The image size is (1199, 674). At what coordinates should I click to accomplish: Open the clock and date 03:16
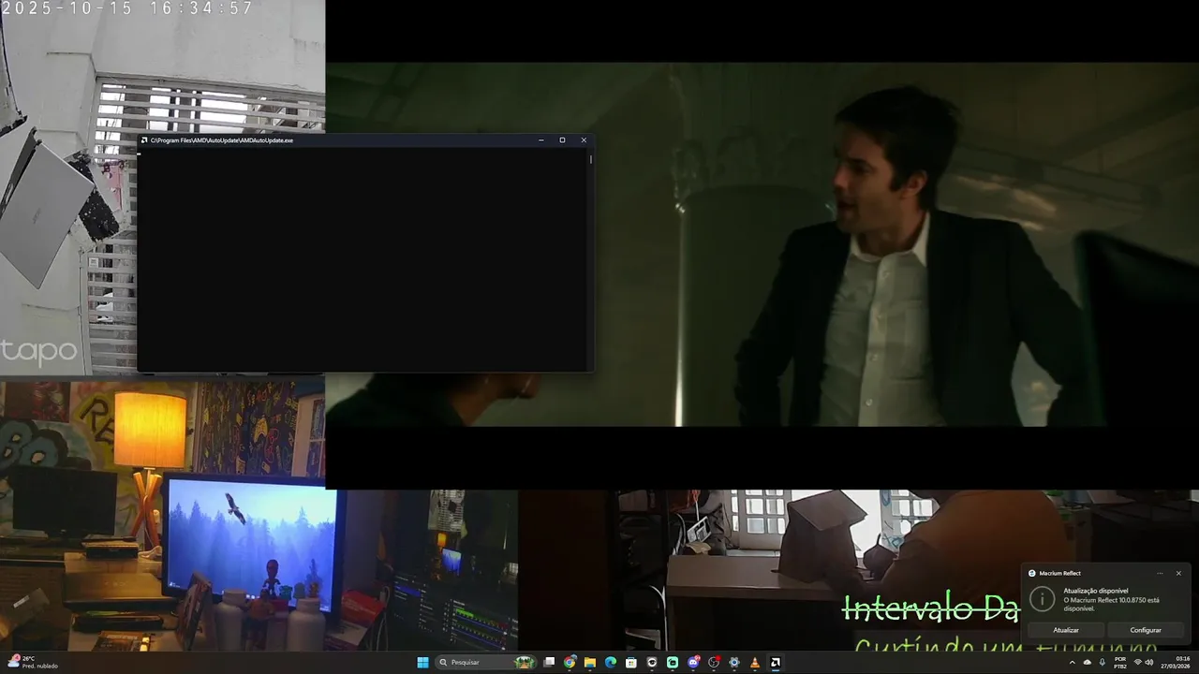point(1176,663)
